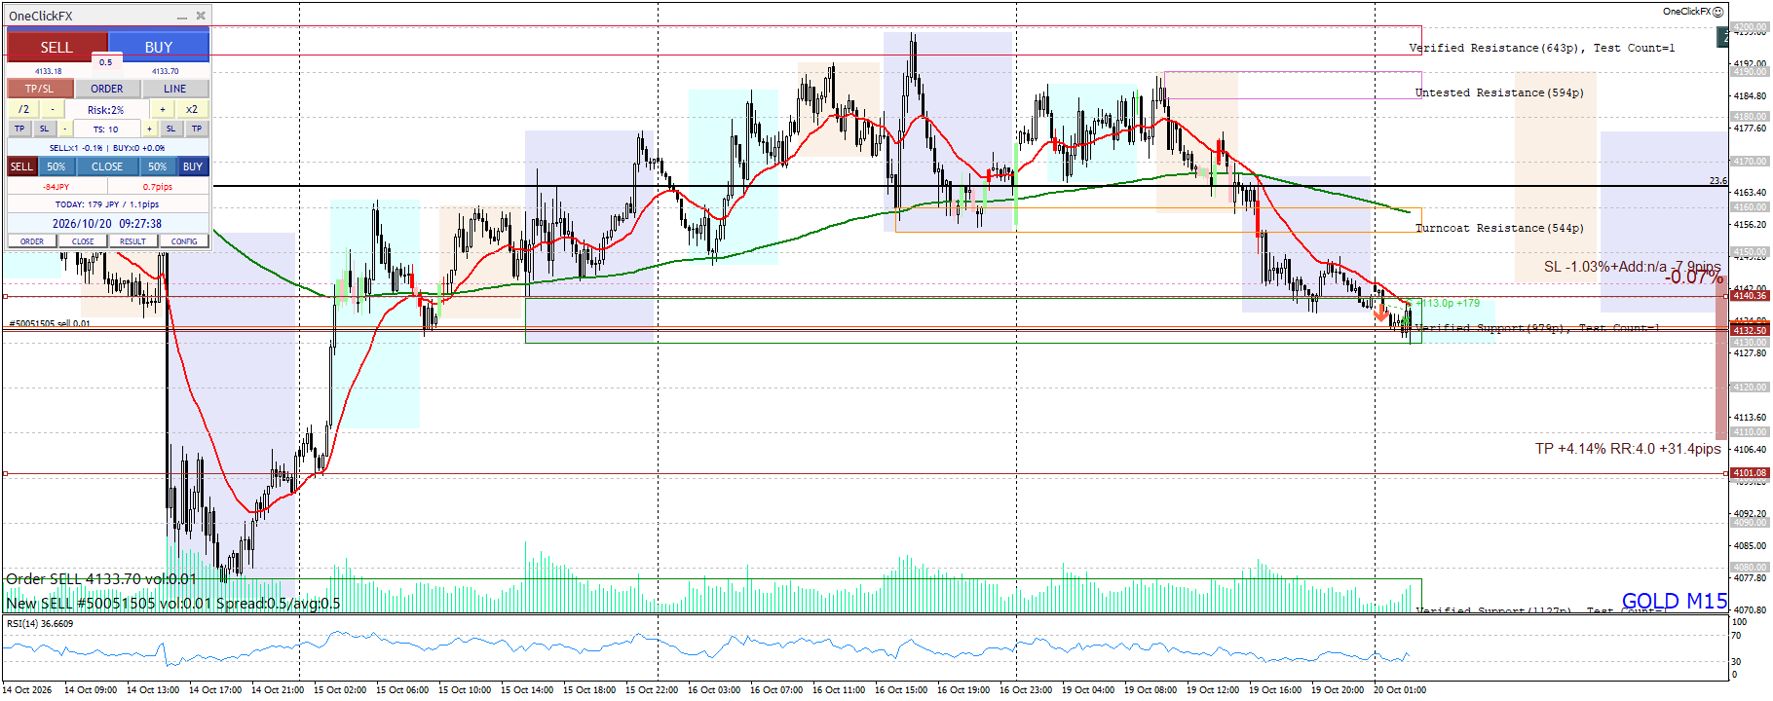Image resolution: width=1773 pixels, height=701 pixels.
Task: Increase risk with plus beside Risk:2%
Action: pyautogui.click(x=163, y=110)
